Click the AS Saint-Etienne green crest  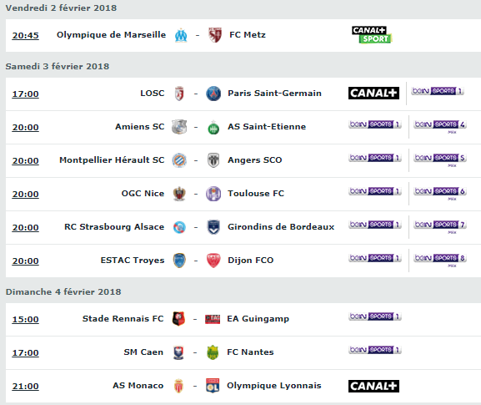[x=213, y=127]
